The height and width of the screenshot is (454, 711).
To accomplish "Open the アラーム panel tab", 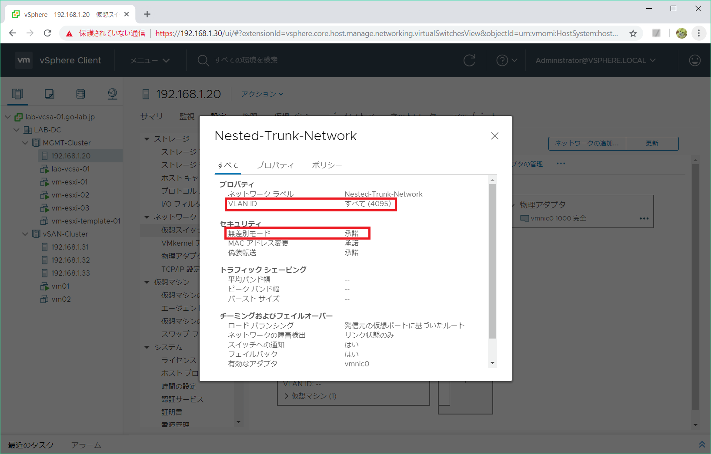I will point(86,445).
